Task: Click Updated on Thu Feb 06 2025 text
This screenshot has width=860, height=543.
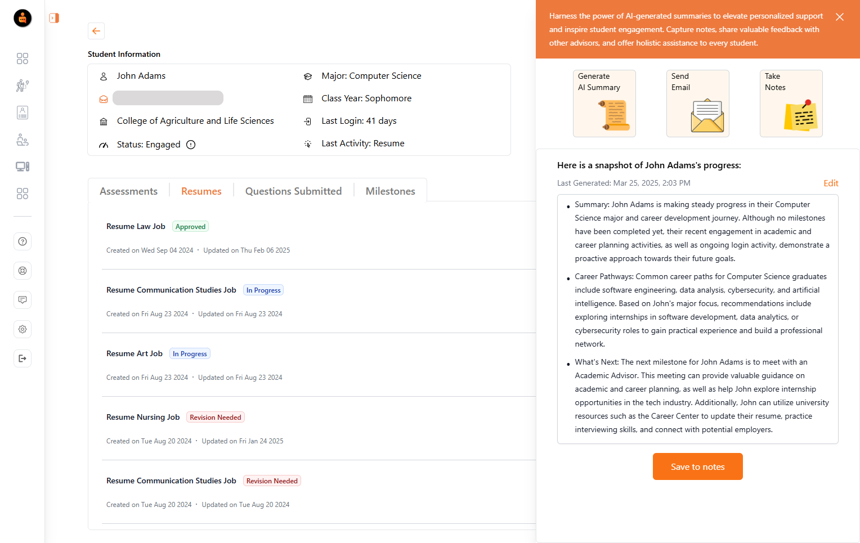Action: (247, 250)
